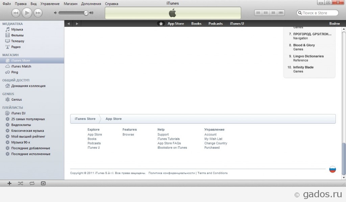
Task: Open Change Country link
Action: 216,143
